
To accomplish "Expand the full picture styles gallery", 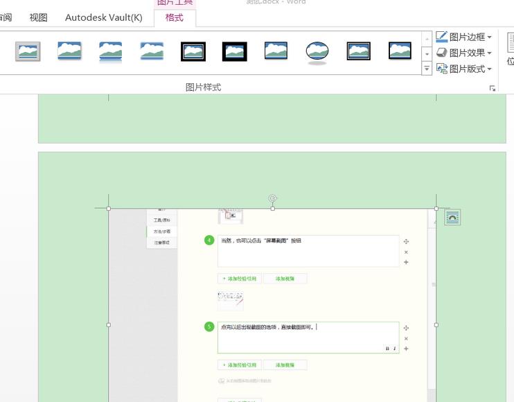I will (x=427, y=69).
